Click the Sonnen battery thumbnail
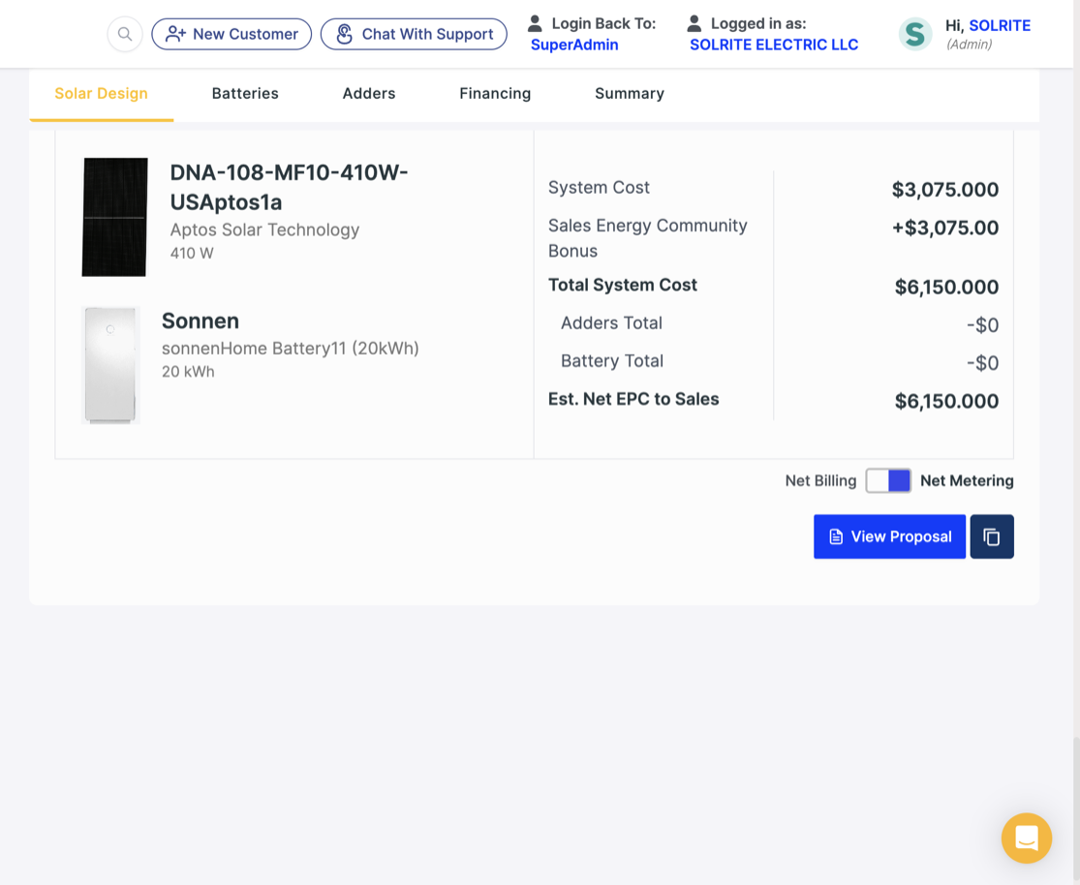Screen dimensions: 1080x885 110,365
